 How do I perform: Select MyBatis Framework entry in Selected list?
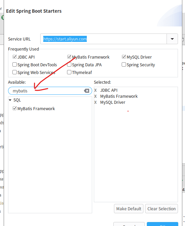pos(119,96)
